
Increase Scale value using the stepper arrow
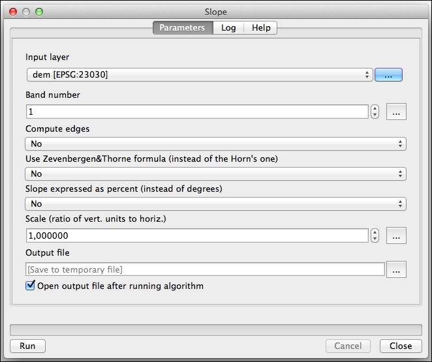[375, 233]
